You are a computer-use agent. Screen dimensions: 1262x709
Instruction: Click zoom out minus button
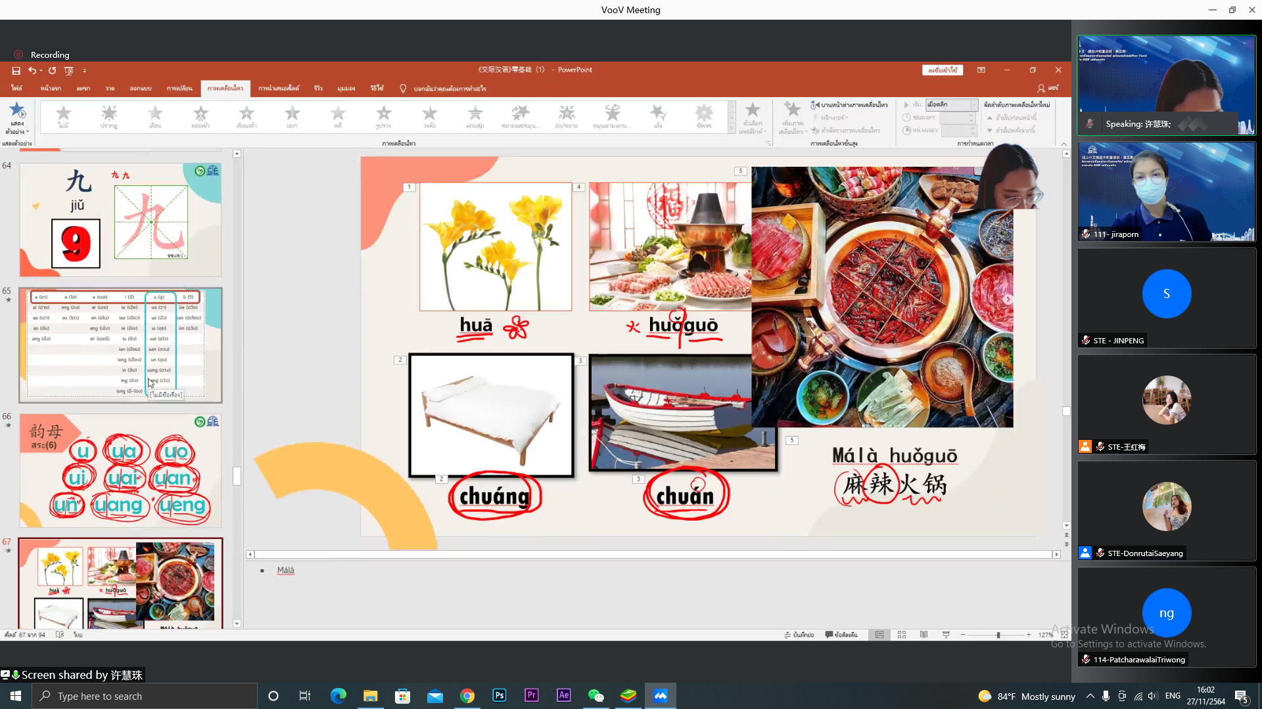click(963, 635)
